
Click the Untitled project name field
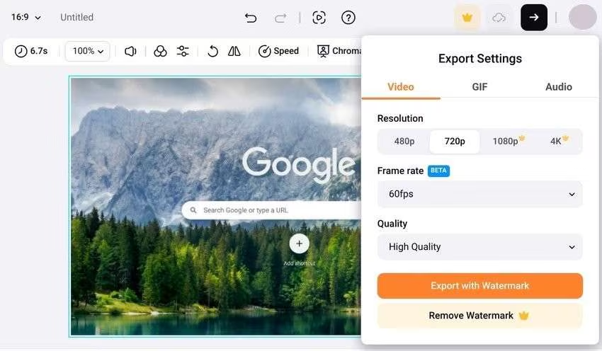76,17
